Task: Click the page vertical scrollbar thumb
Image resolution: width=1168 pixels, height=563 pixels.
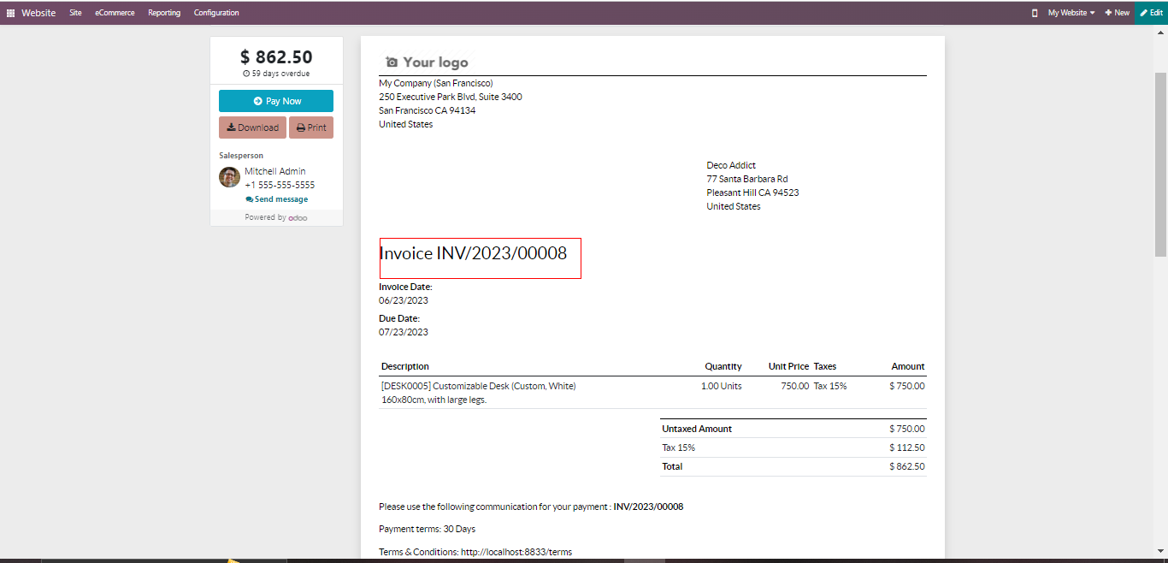Action: 1160,163
